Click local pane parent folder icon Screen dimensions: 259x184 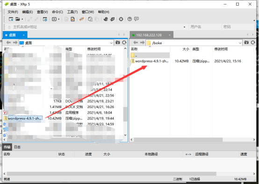(x=118, y=43)
